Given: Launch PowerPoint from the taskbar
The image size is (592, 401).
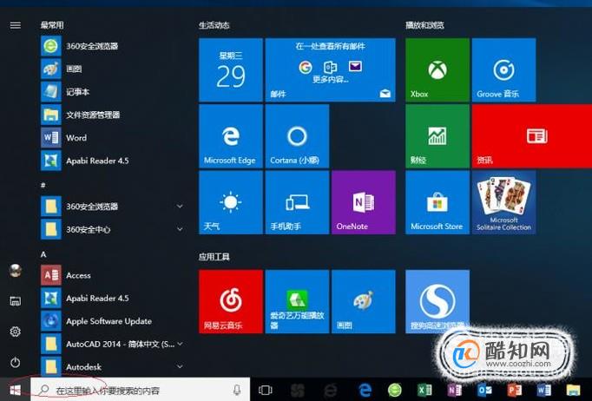Looking at the screenshot, I should [x=514, y=390].
